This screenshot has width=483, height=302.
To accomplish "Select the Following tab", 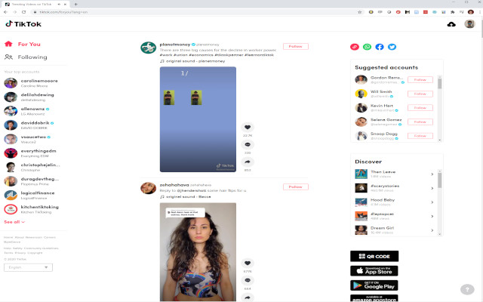I will [x=32, y=57].
